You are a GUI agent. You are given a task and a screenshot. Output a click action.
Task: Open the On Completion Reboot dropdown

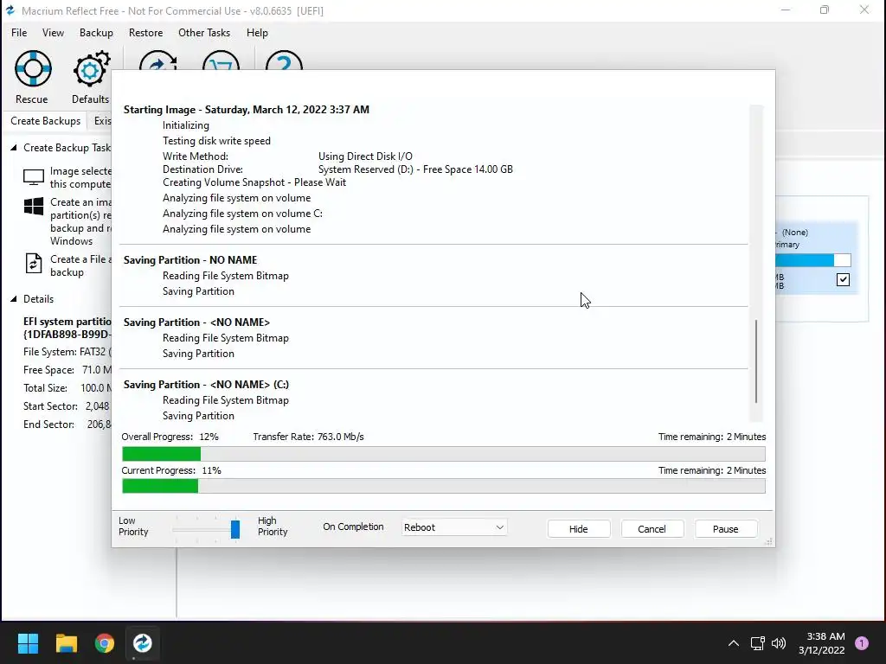[454, 527]
